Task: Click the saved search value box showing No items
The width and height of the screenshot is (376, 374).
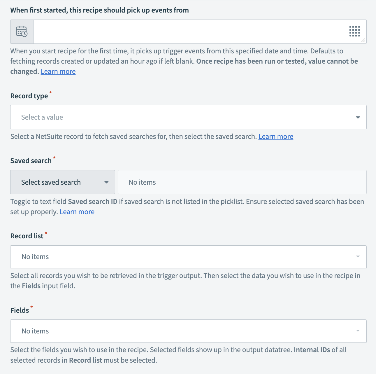Action: [242, 182]
